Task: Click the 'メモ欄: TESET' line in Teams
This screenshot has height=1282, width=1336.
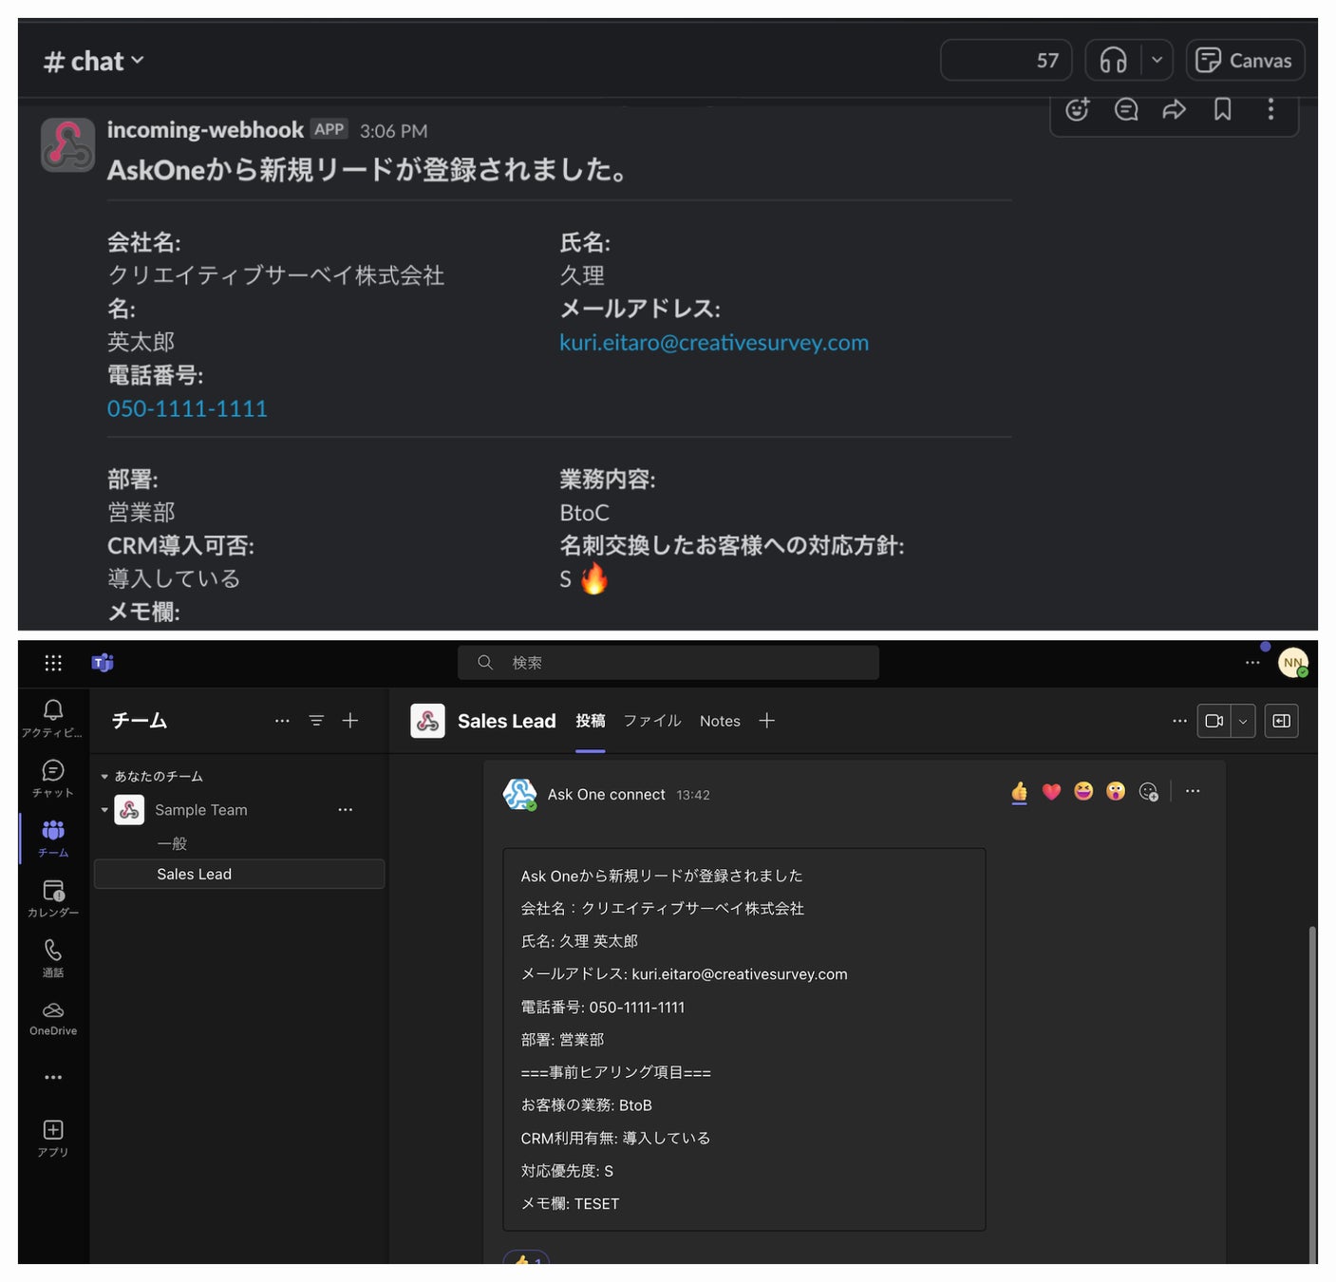Action: (570, 1203)
